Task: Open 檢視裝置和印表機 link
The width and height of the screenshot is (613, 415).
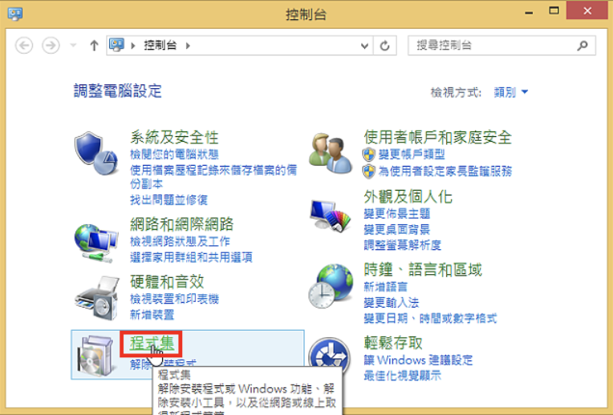Action: pyautogui.click(x=174, y=299)
